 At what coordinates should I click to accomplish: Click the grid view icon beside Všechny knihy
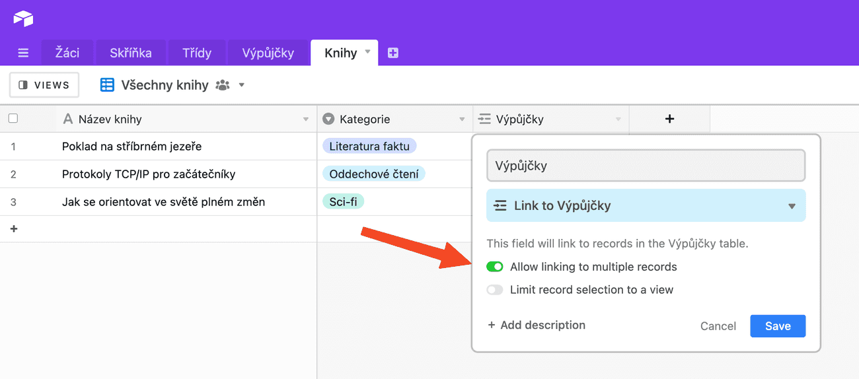[x=107, y=85]
